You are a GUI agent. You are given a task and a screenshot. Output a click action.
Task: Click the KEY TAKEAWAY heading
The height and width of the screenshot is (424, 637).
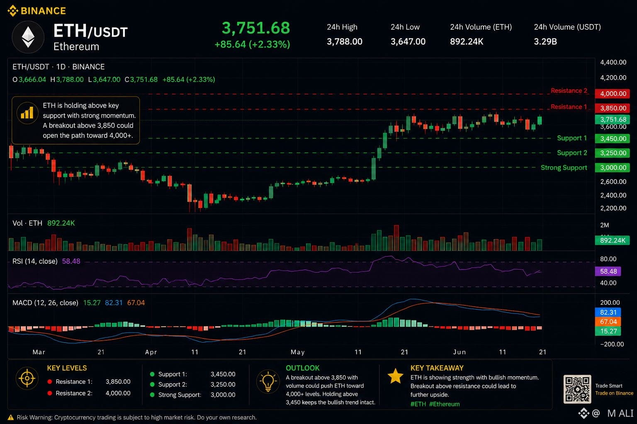pos(437,368)
